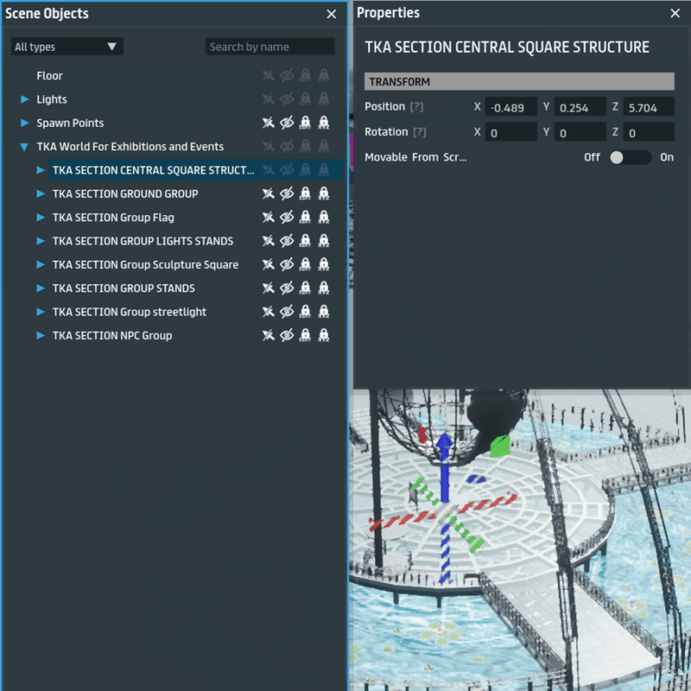Hide TKA SECTION GROUND GROUP with eye icon
This screenshot has height=691, width=691.
click(287, 193)
